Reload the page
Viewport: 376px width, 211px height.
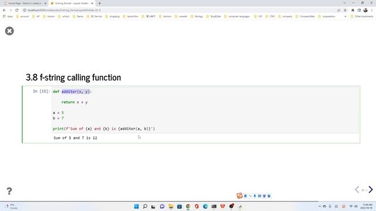[x=17, y=11]
